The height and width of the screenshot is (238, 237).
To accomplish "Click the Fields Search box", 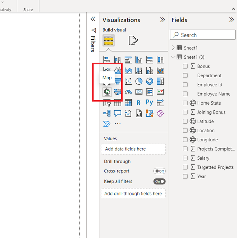I will 203,35.
